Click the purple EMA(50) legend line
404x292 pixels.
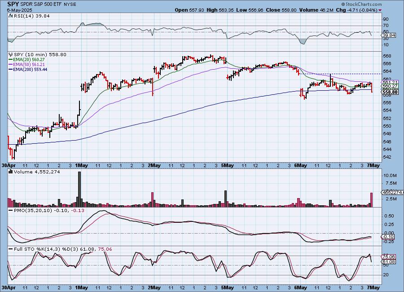11,65
